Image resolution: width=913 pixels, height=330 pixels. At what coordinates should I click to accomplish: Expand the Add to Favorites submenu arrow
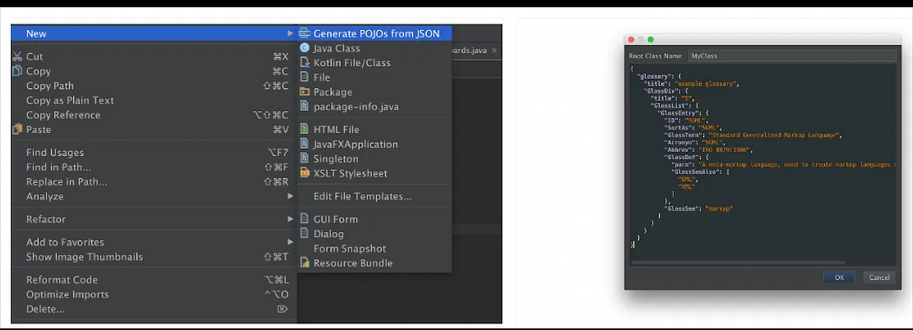click(x=290, y=242)
